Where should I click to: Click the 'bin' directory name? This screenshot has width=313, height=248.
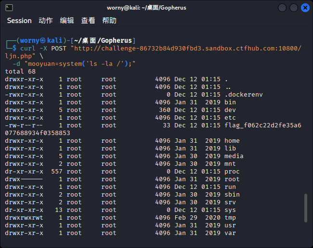point(230,102)
